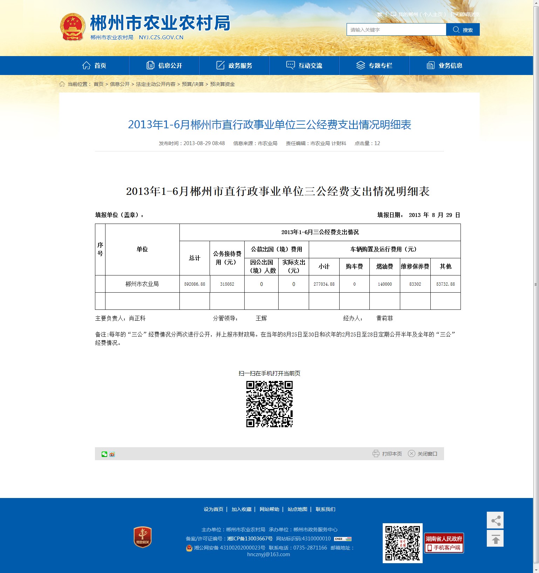Click the printer icon
Image resolution: width=539 pixels, height=573 pixels.
[x=376, y=453]
